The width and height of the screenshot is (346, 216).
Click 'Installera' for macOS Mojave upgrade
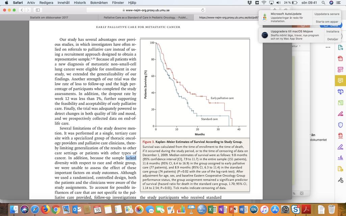tap(333, 31)
